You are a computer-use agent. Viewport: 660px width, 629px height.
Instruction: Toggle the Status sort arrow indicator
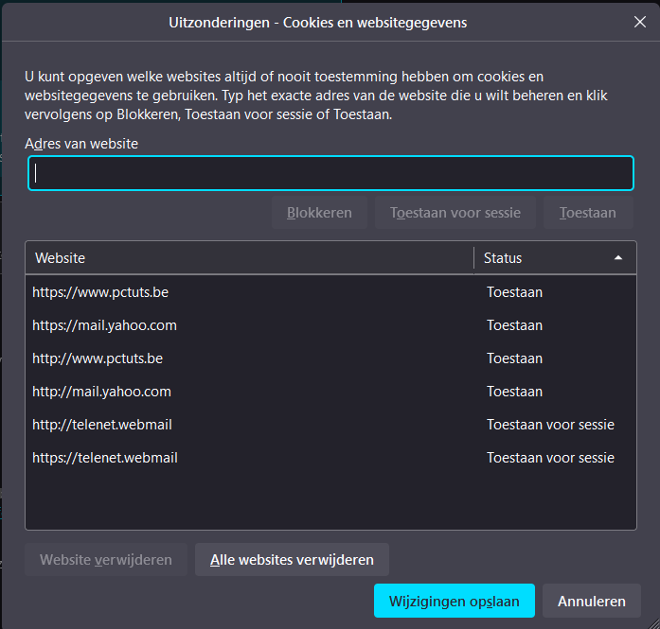tap(618, 257)
